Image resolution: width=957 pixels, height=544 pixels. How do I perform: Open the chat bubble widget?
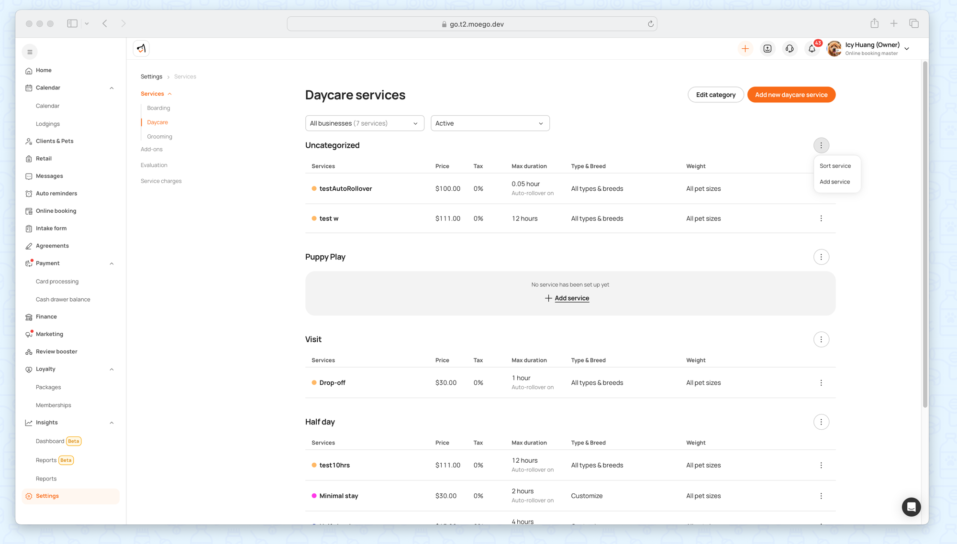(x=911, y=507)
